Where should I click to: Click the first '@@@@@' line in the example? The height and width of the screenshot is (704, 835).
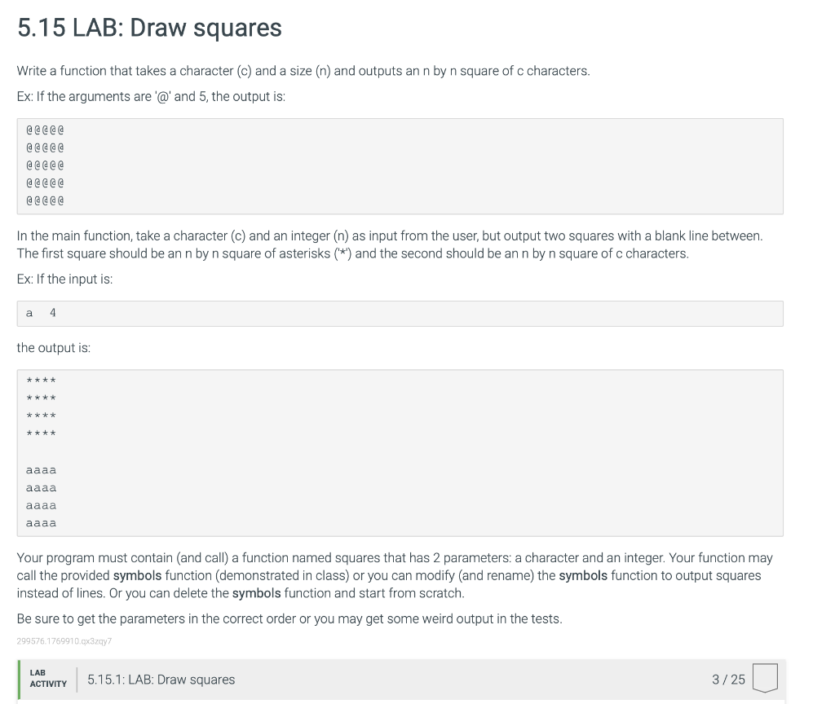click(46, 129)
